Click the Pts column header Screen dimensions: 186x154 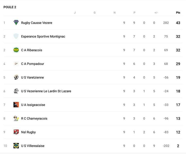click(x=178, y=13)
